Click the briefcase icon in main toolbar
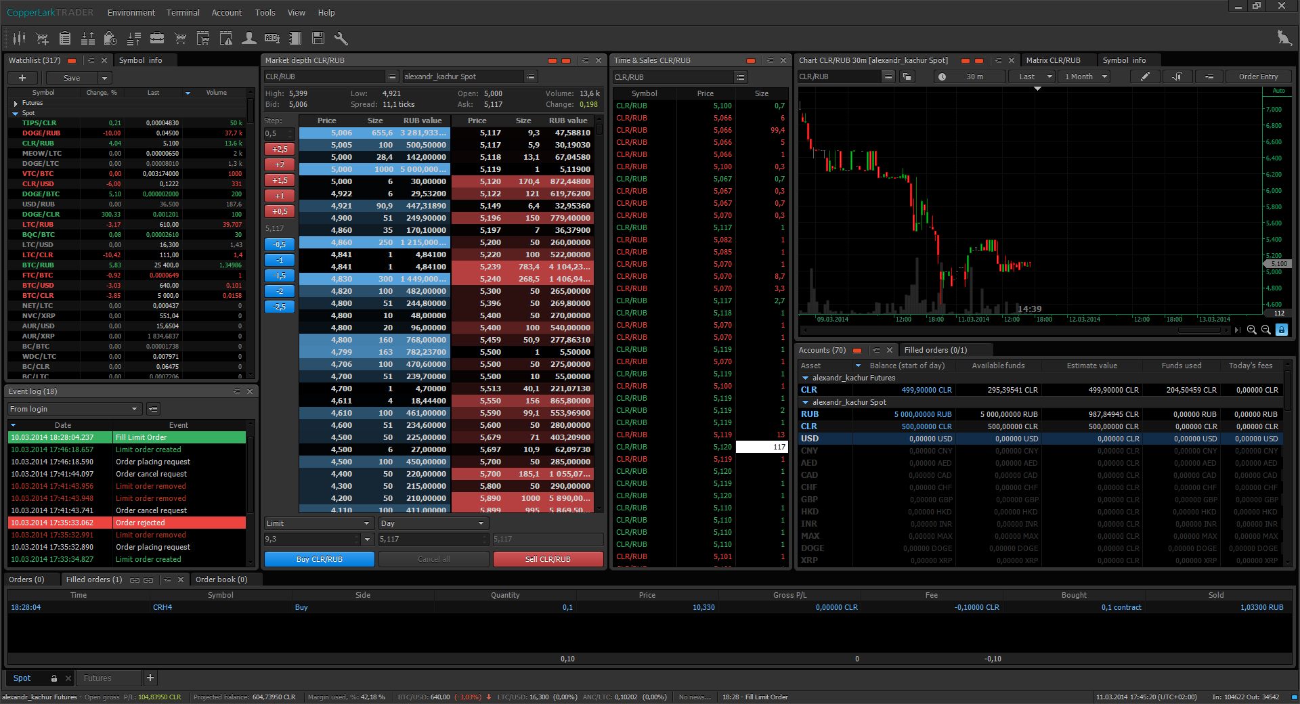 click(157, 39)
